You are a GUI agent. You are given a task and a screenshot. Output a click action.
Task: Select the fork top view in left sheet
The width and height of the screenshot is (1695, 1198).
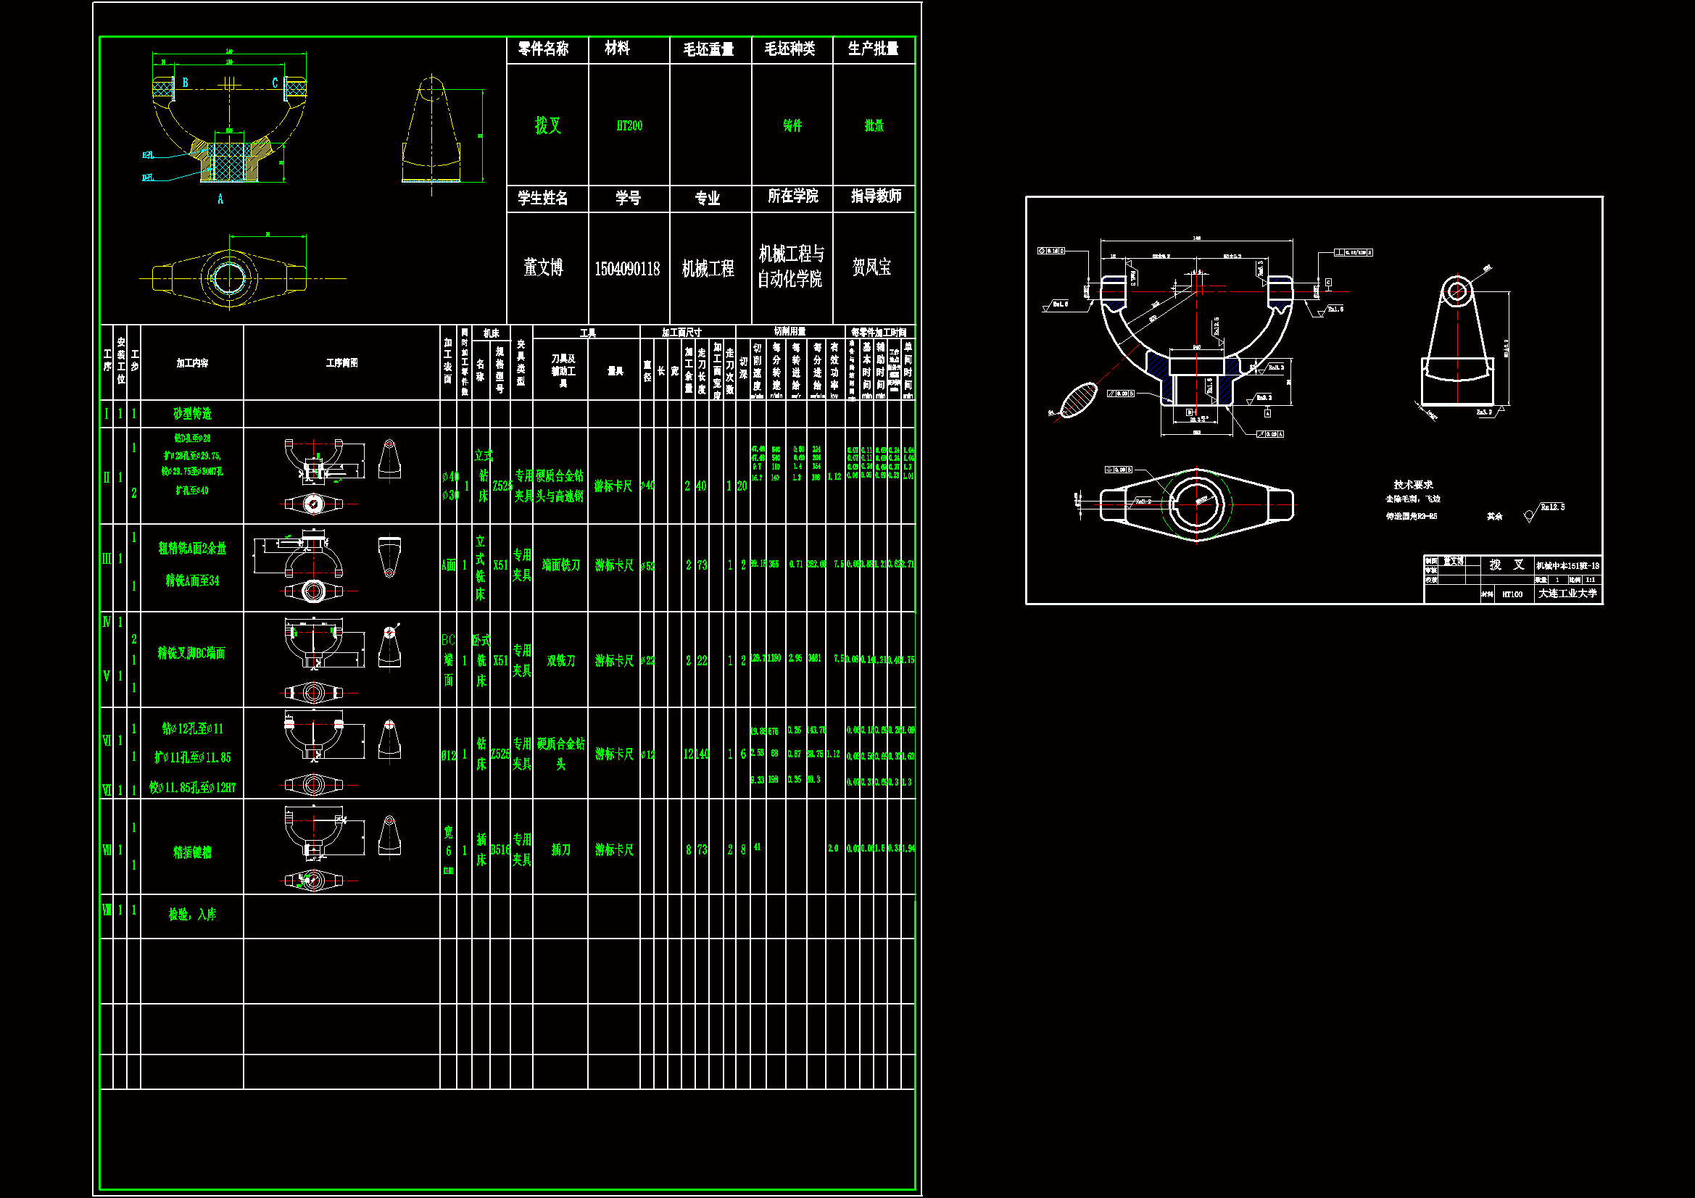(x=230, y=278)
